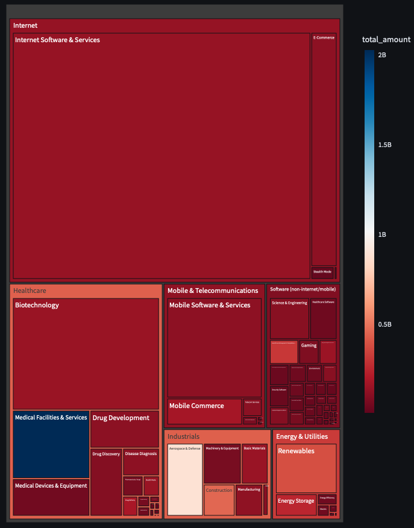Open the Science & Engineering tile
The width and height of the screenshot is (414, 528).
289,319
